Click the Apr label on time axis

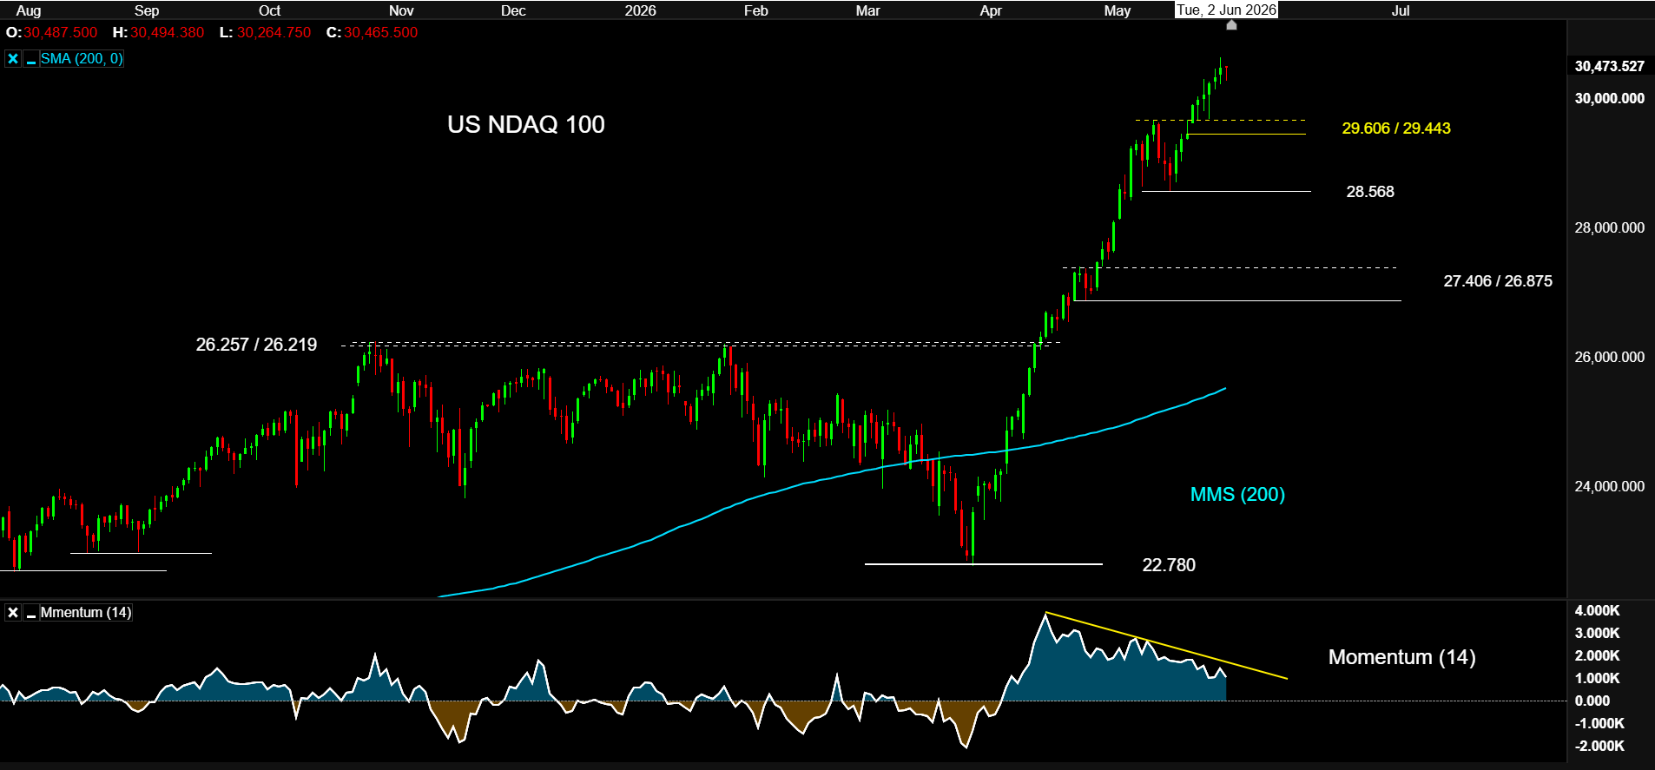point(991,10)
